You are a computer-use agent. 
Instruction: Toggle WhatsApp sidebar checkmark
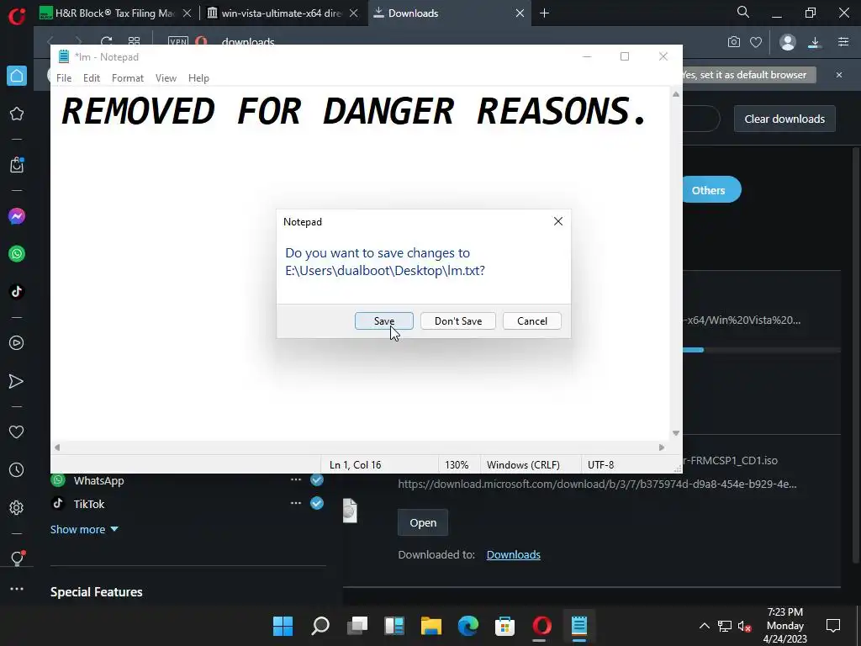pos(317,480)
